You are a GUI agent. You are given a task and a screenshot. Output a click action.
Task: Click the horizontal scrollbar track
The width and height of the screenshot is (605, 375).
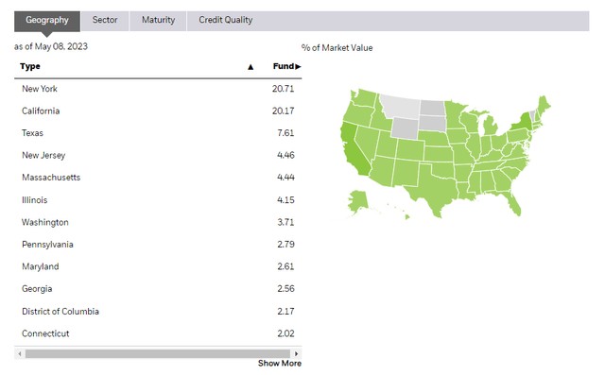[x=158, y=353]
